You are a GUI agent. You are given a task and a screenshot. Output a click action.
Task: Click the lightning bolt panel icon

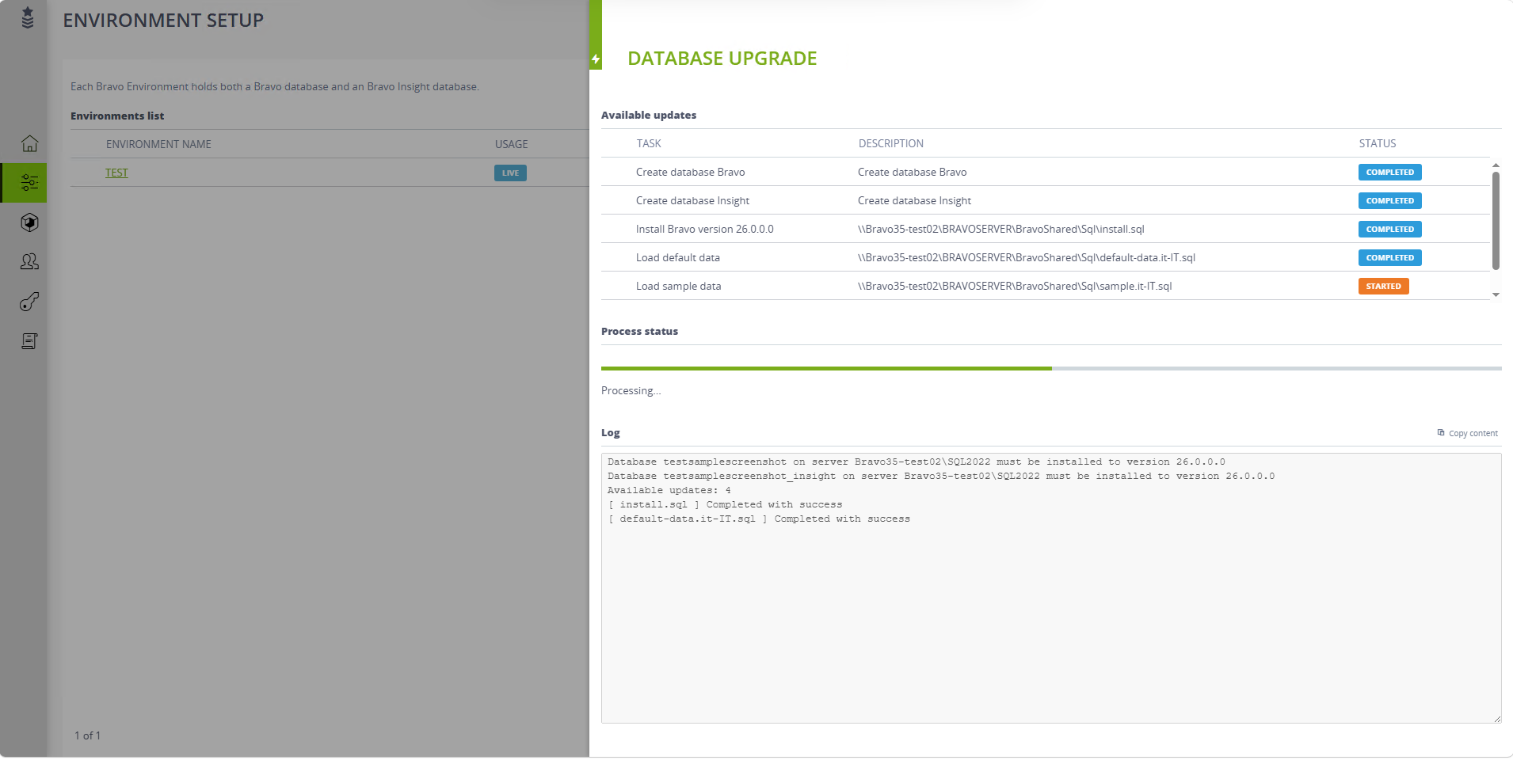click(596, 59)
